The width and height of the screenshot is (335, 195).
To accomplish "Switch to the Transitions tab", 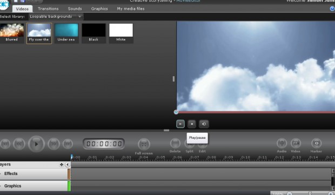I will (x=48, y=9).
